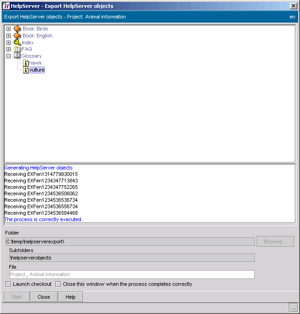This screenshot has width=300, height=314.
Task: Click log line Receiving EXFen1234347713843
Action: pyautogui.click(x=41, y=181)
